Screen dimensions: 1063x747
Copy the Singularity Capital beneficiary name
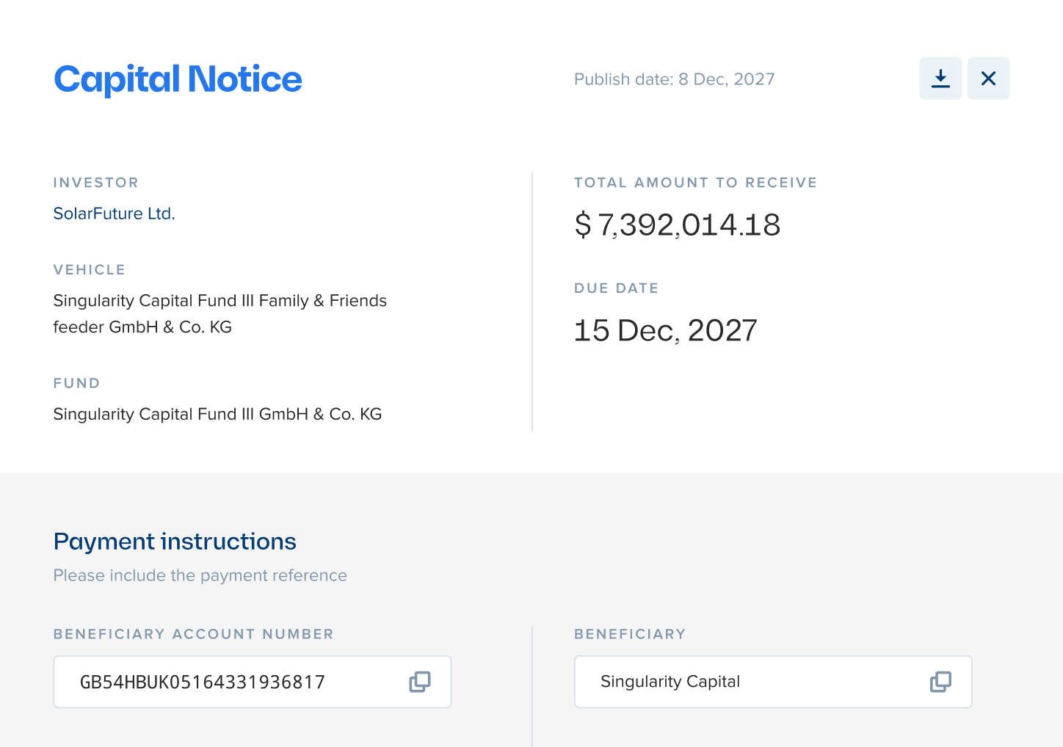pos(939,682)
